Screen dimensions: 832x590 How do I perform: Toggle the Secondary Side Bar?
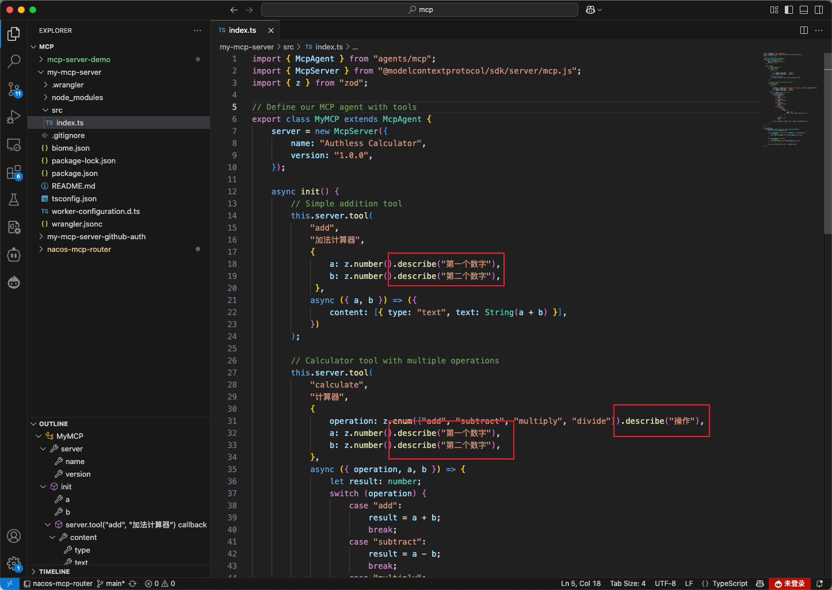[x=819, y=10]
